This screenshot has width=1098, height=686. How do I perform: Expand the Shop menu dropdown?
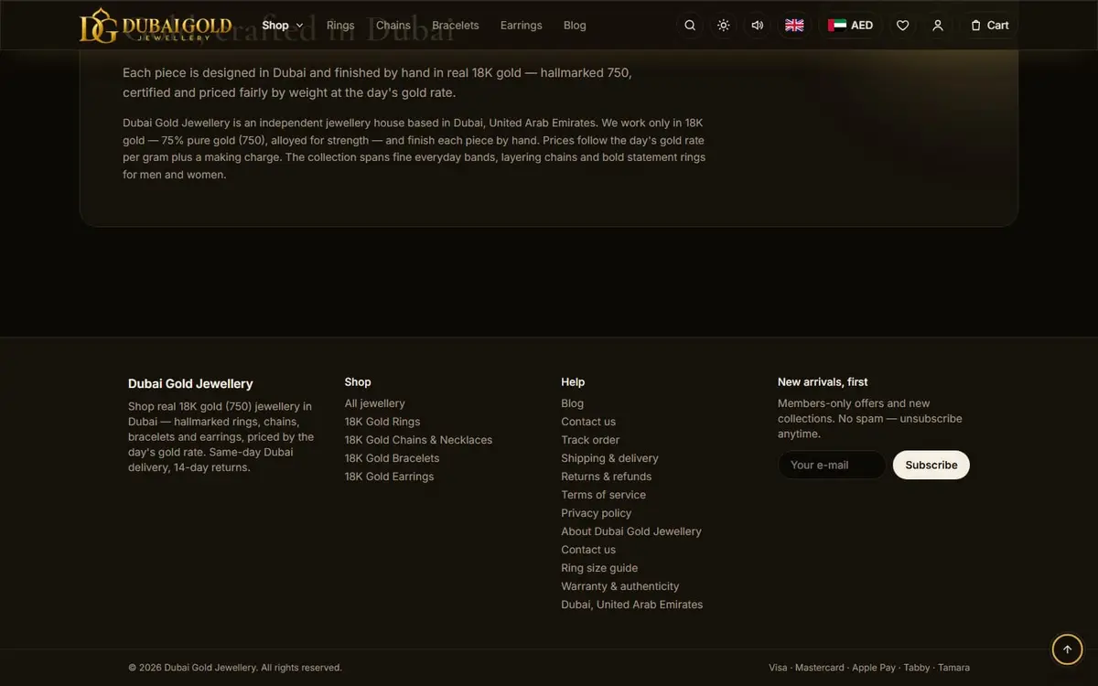282,26
